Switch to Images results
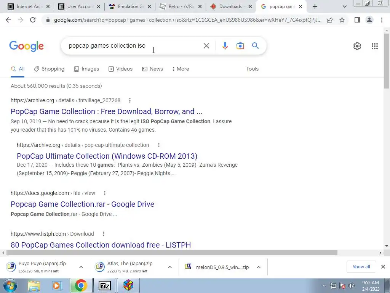This screenshot has width=390, height=293. 86,69
